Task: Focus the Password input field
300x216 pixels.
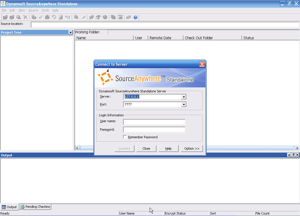Action: point(154,129)
